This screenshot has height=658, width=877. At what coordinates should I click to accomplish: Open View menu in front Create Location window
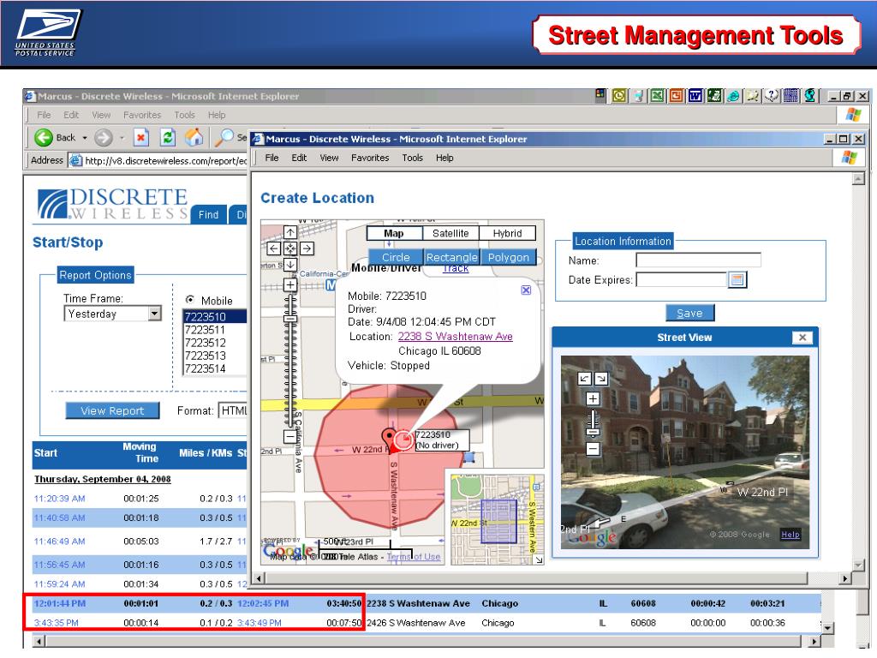[330, 158]
